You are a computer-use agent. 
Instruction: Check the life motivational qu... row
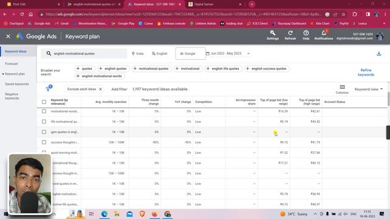tap(44, 122)
